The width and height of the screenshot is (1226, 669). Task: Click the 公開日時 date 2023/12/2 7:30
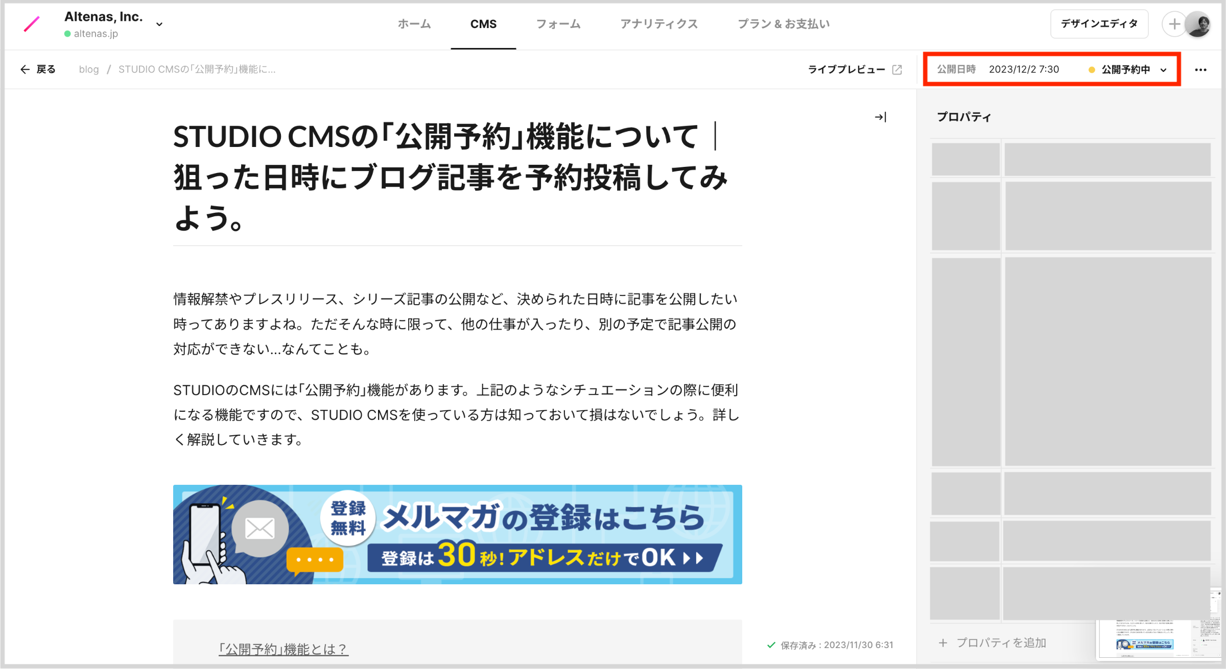pyautogui.click(x=1024, y=69)
